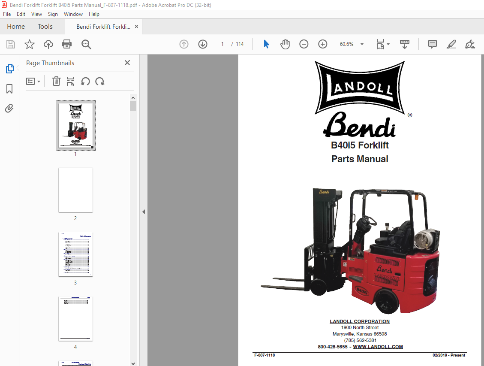
Task: Open the File menu
Action: tap(7, 14)
